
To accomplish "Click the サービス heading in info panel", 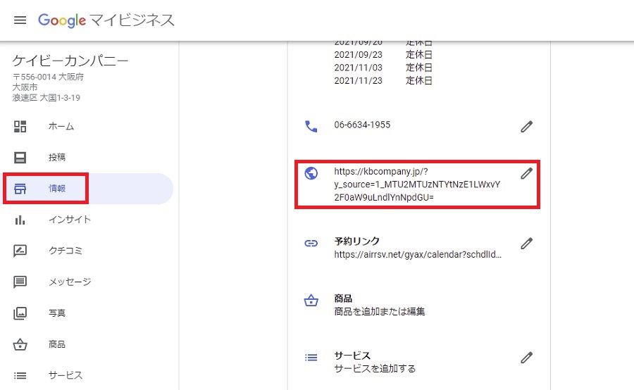I will pyautogui.click(x=352, y=356).
